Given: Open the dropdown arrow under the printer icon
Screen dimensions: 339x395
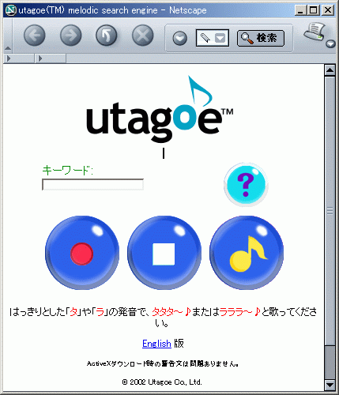Looking at the screenshot, I should tap(330, 44).
